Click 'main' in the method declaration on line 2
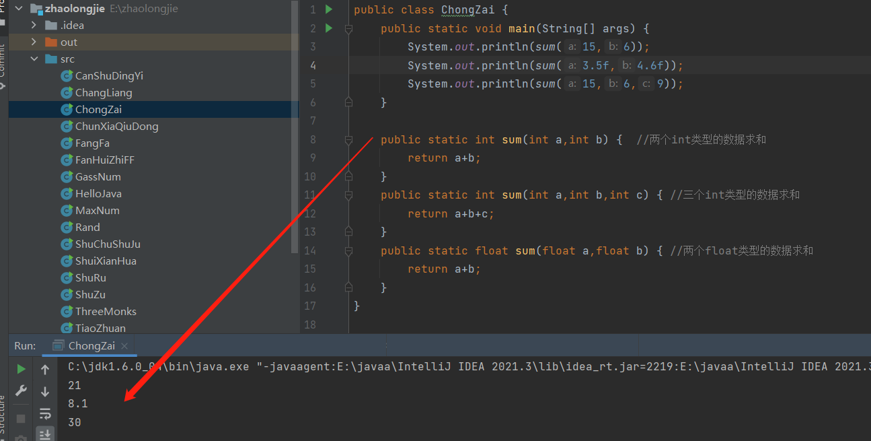 pos(522,29)
